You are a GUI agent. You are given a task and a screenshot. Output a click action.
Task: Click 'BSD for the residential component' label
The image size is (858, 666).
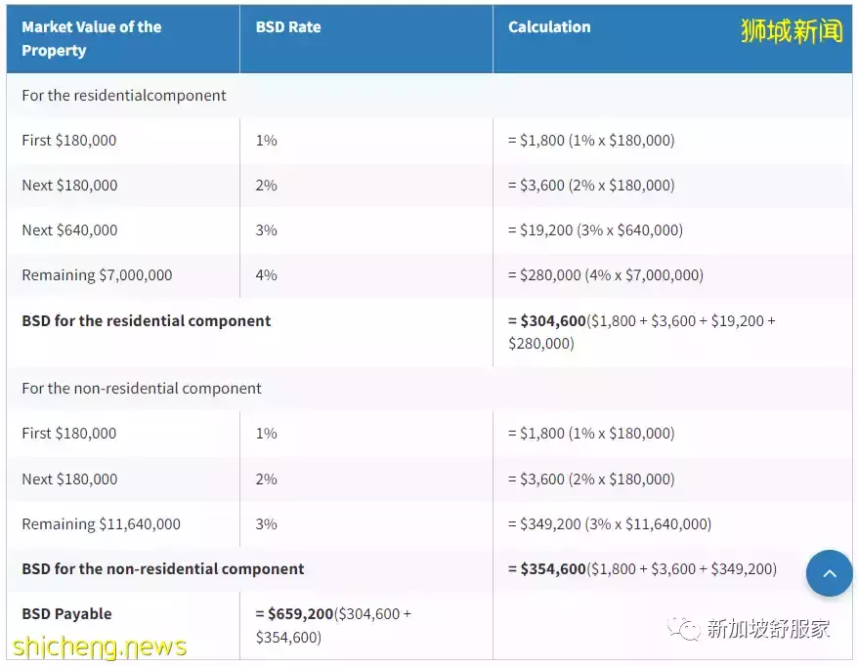coord(147,321)
